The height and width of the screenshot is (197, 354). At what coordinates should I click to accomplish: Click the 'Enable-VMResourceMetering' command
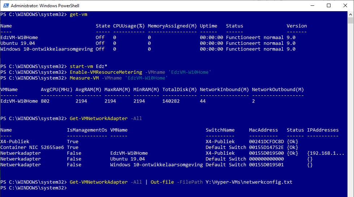tap(106, 72)
